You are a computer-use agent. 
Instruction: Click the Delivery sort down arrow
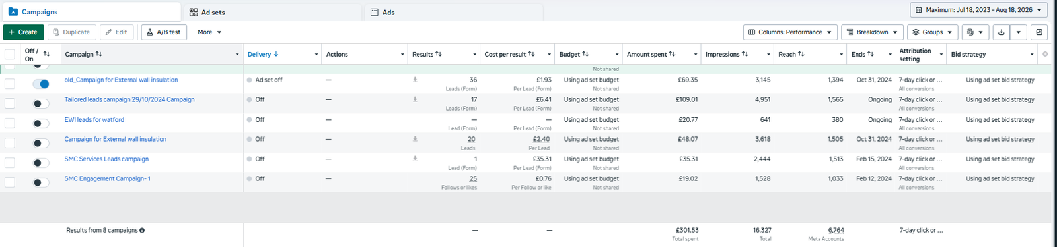click(276, 54)
